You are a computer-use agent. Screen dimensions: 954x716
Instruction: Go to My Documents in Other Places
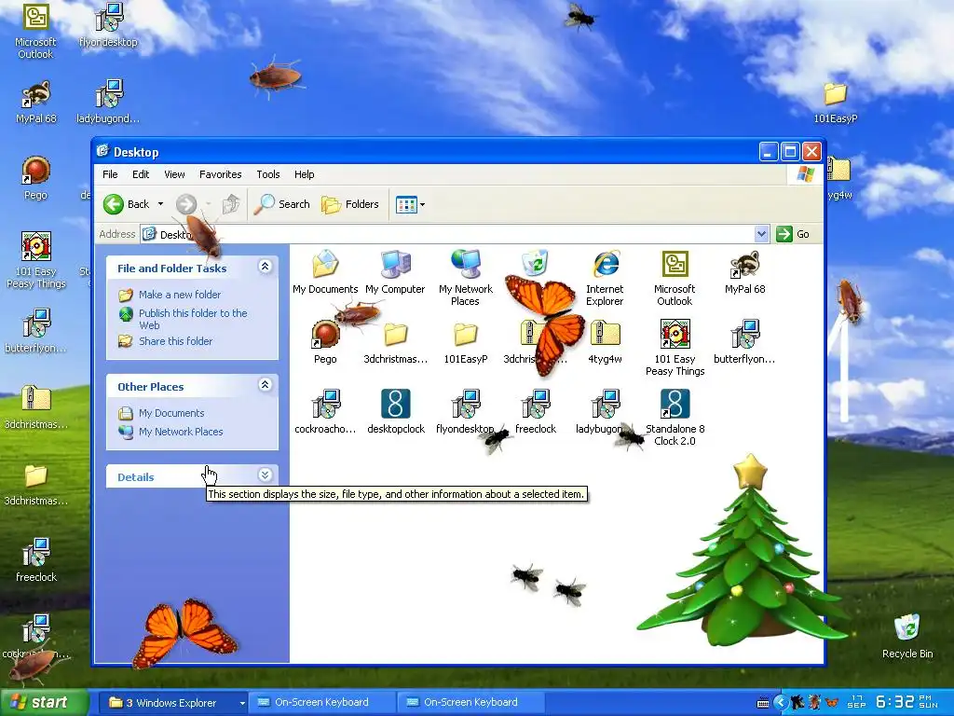[171, 413]
